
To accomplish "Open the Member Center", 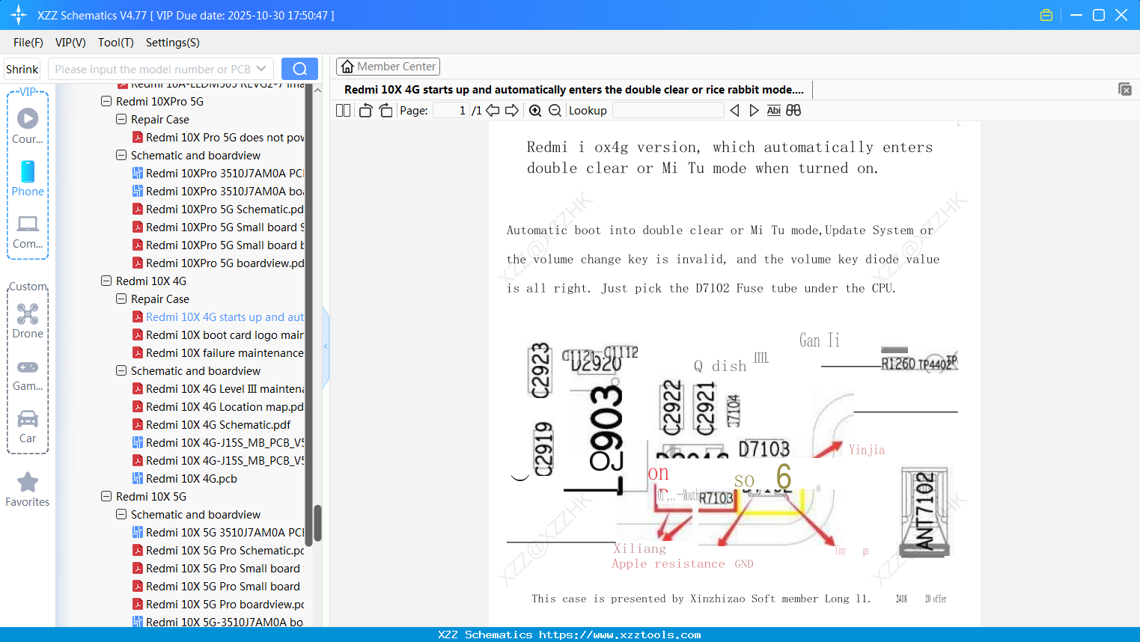I will pos(388,66).
